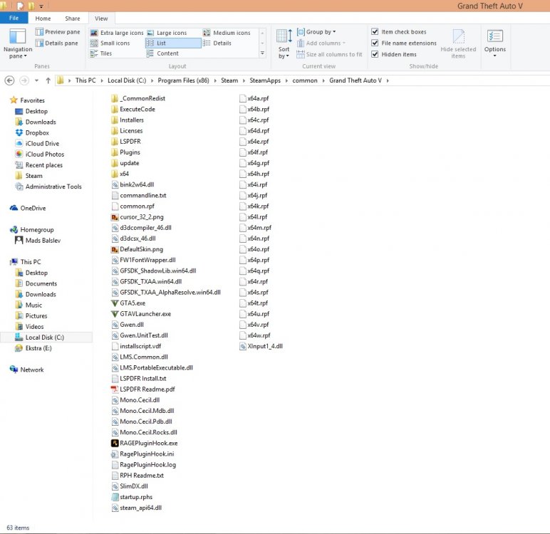Select Extra large icons layout
This screenshot has height=534, width=550.
coord(117,33)
